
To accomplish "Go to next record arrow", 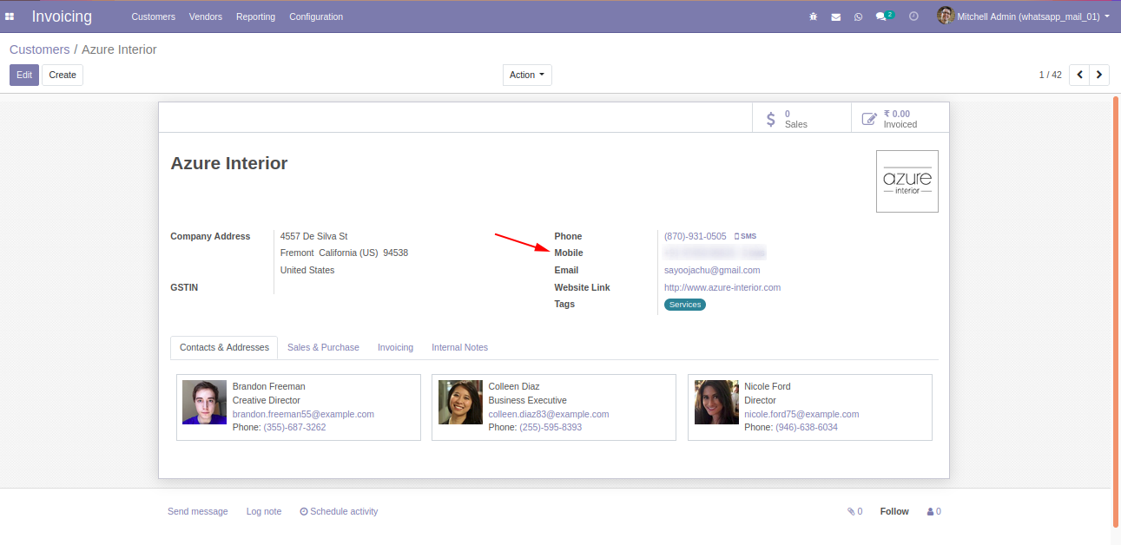I will tap(1099, 75).
